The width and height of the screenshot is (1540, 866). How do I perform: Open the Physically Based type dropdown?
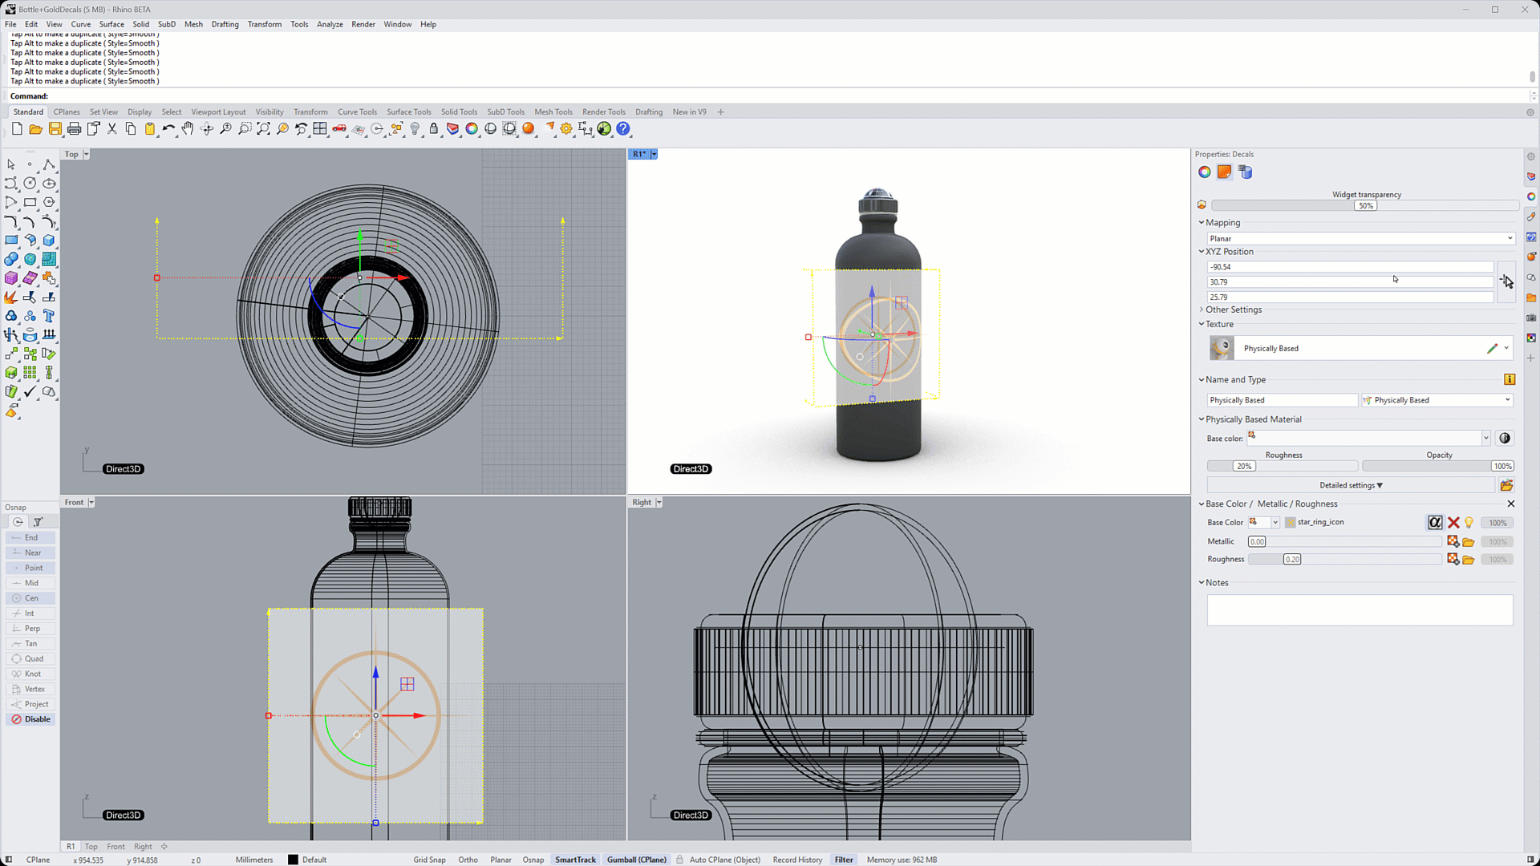click(x=1437, y=400)
